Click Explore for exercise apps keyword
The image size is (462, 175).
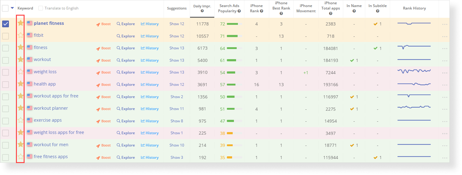click(126, 121)
